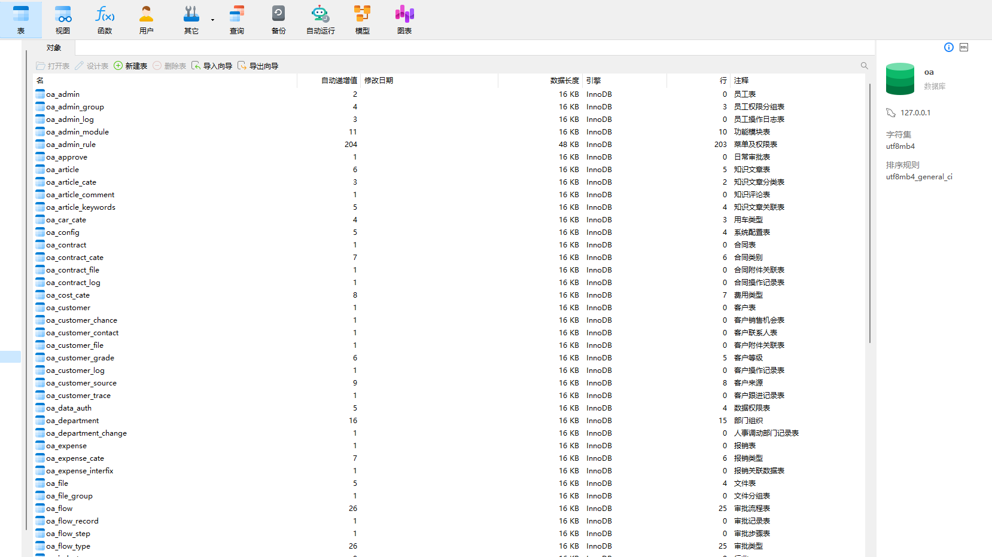Select table name oa_article_keywords

pos(81,207)
